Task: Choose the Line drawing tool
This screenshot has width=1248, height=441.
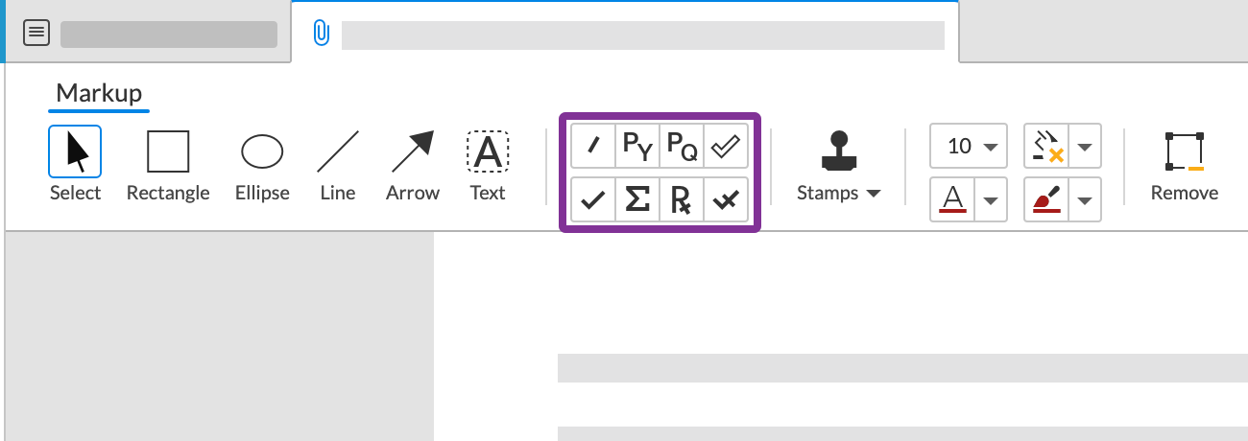Action: [x=338, y=165]
